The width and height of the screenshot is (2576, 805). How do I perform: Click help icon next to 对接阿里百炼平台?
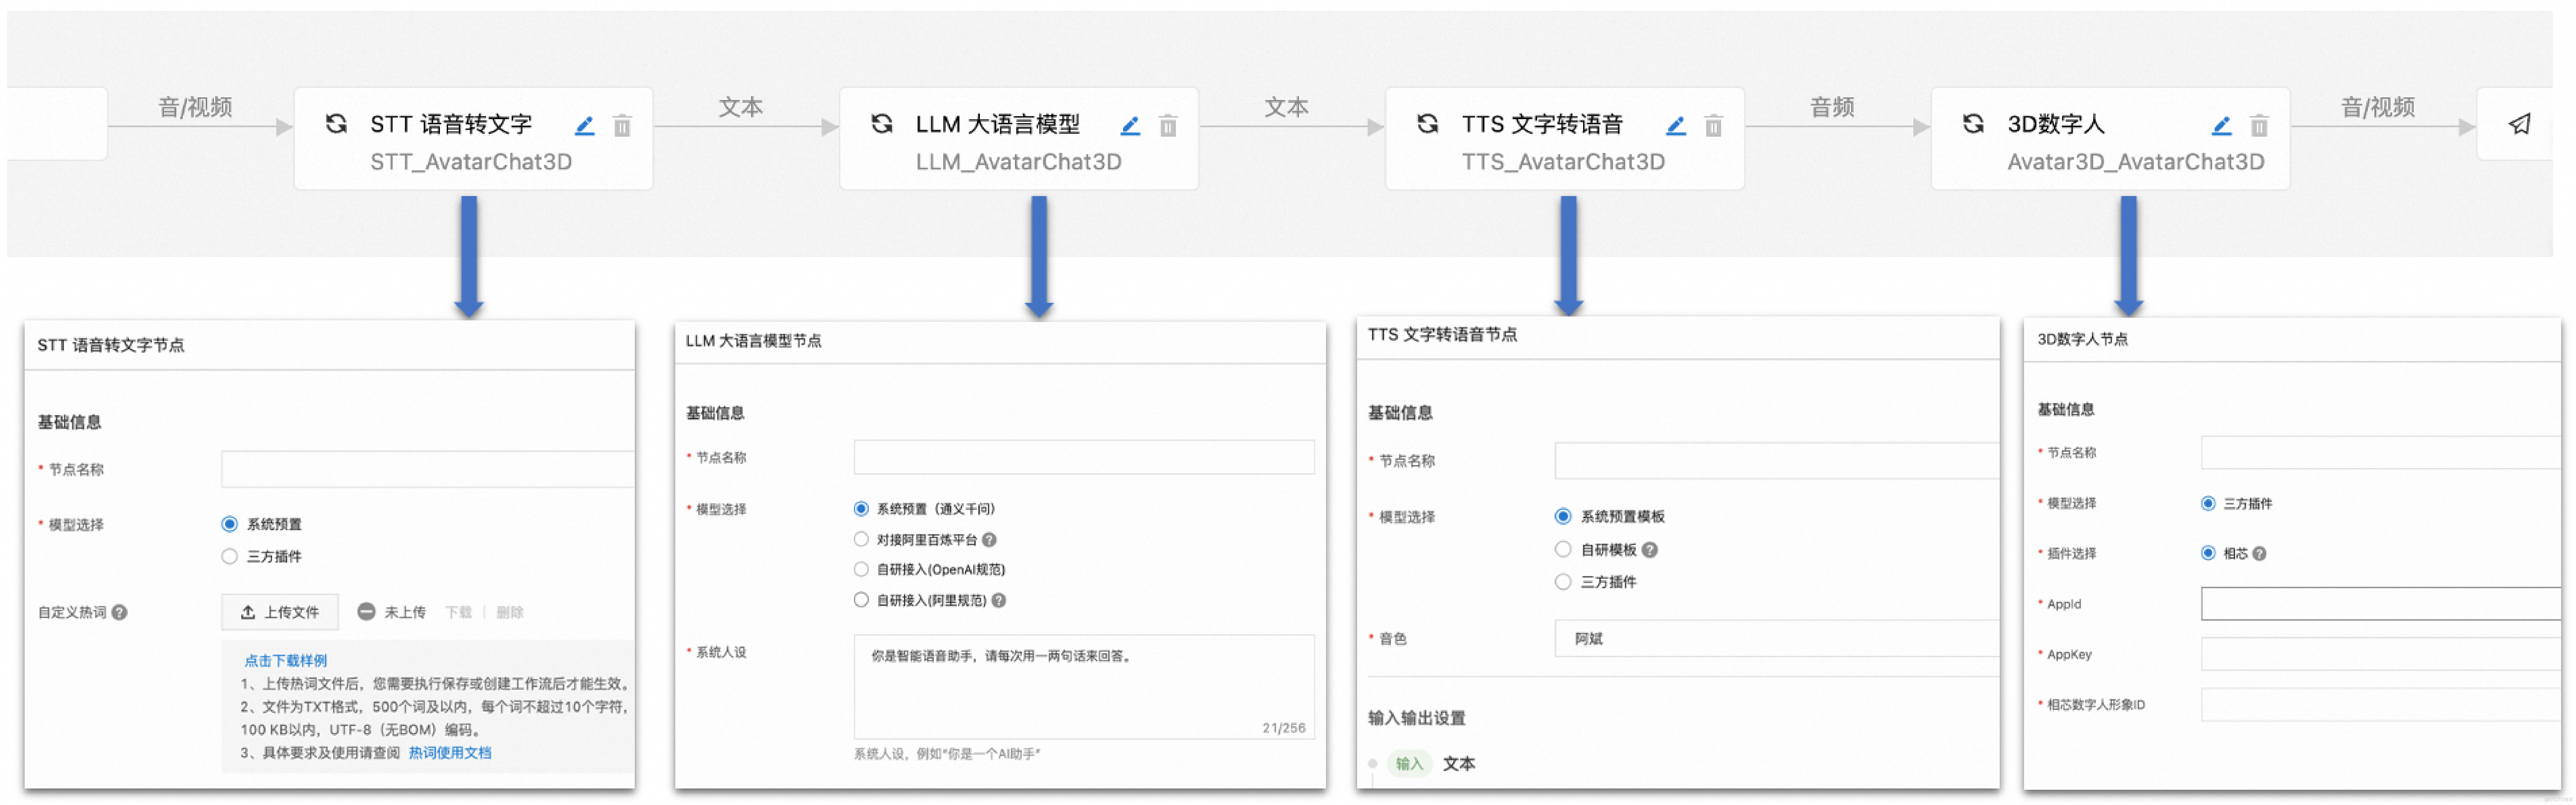coord(989,540)
